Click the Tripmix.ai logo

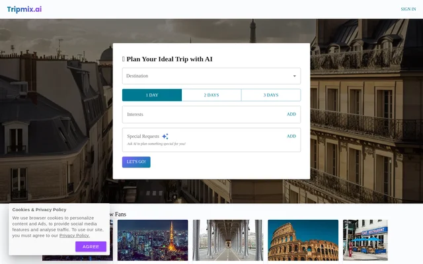click(x=24, y=9)
